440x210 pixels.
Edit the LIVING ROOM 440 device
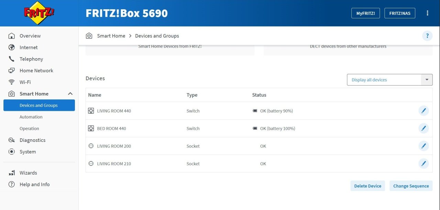(423, 111)
